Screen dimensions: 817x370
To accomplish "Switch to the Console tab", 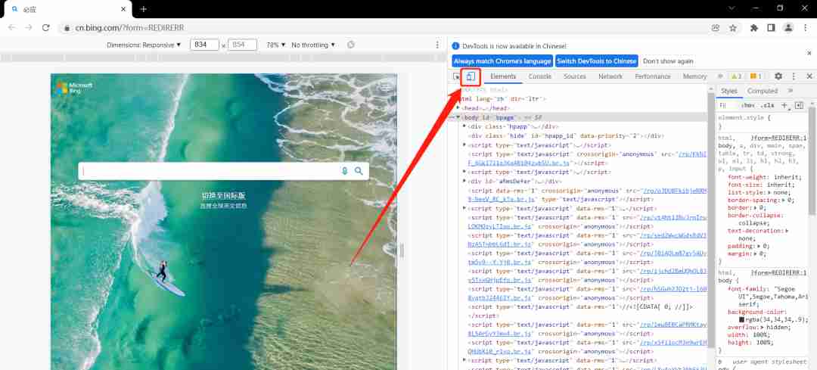I will click(x=540, y=76).
